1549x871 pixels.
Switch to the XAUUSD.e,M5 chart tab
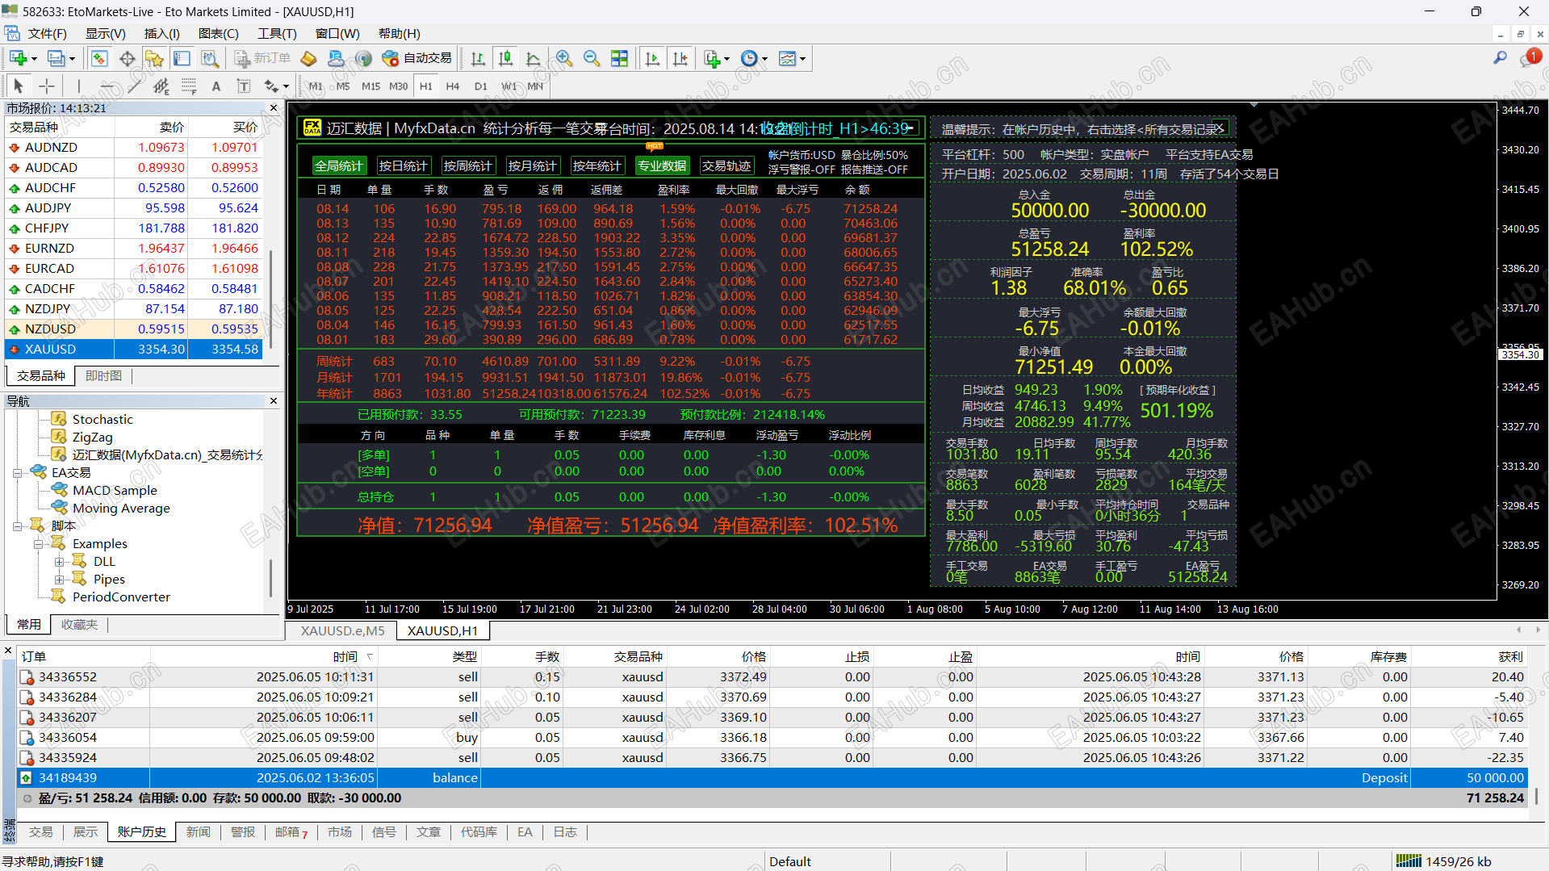343,630
